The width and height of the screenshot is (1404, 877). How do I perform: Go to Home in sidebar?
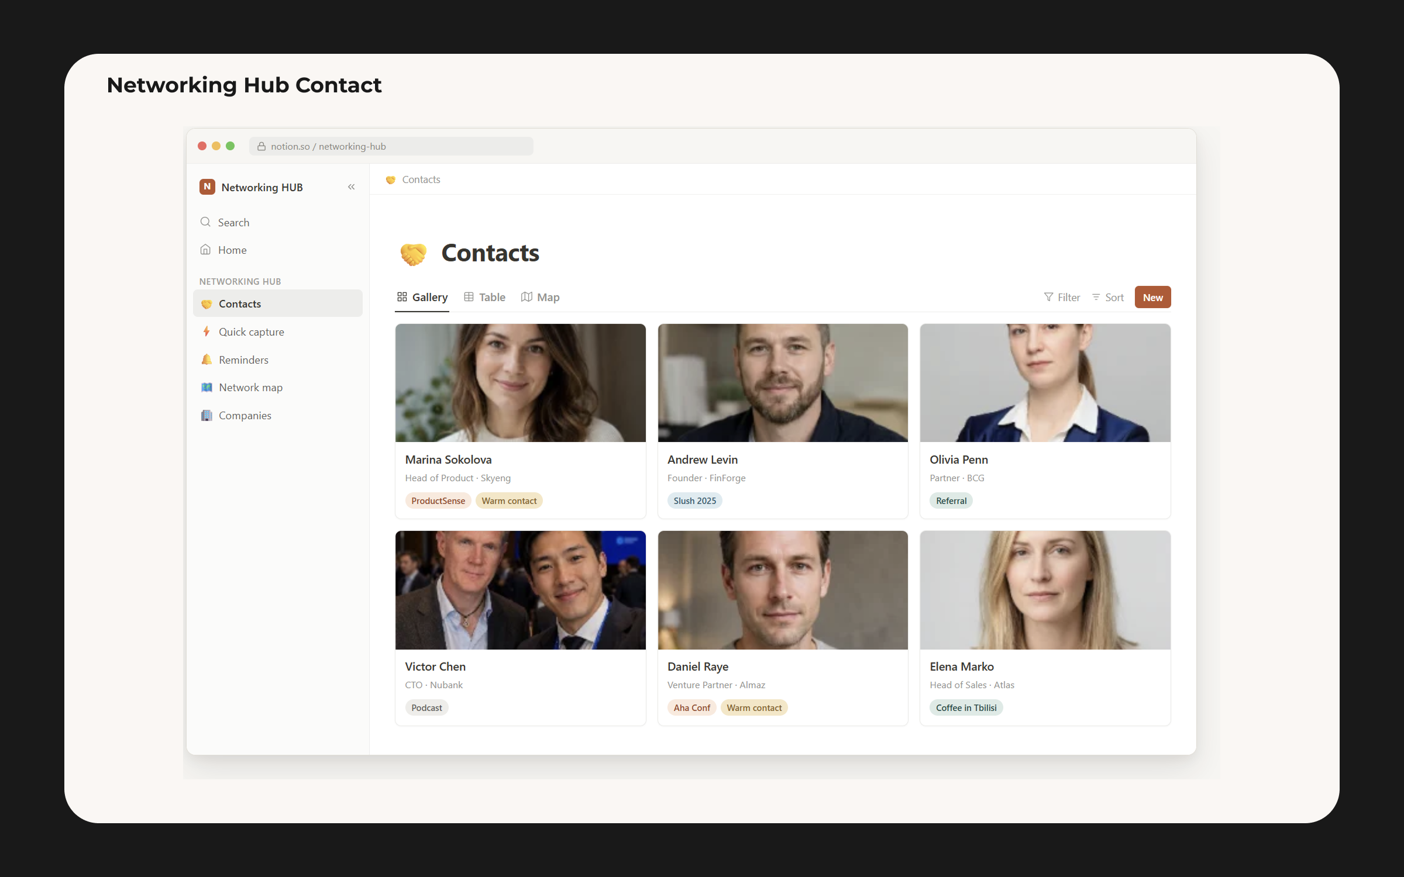278,250
